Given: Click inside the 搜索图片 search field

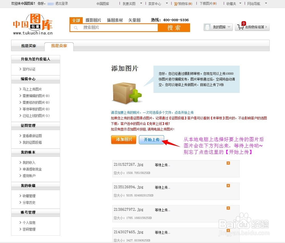Looking at the screenshot, I should [114, 28].
